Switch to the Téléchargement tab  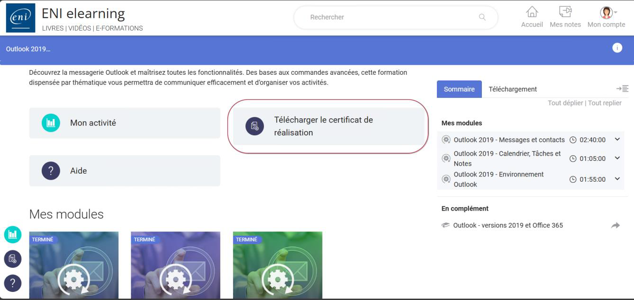click(513, 89)
